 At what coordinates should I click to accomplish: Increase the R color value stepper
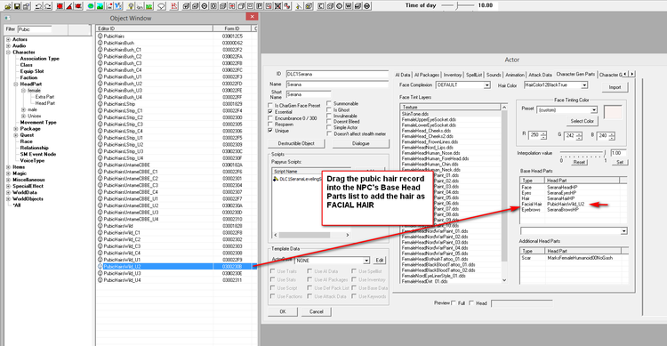click(543, 133)
